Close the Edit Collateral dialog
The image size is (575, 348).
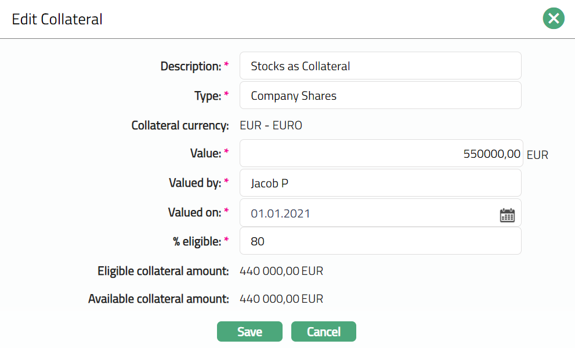pyautogui.click(x=554, y=19)
